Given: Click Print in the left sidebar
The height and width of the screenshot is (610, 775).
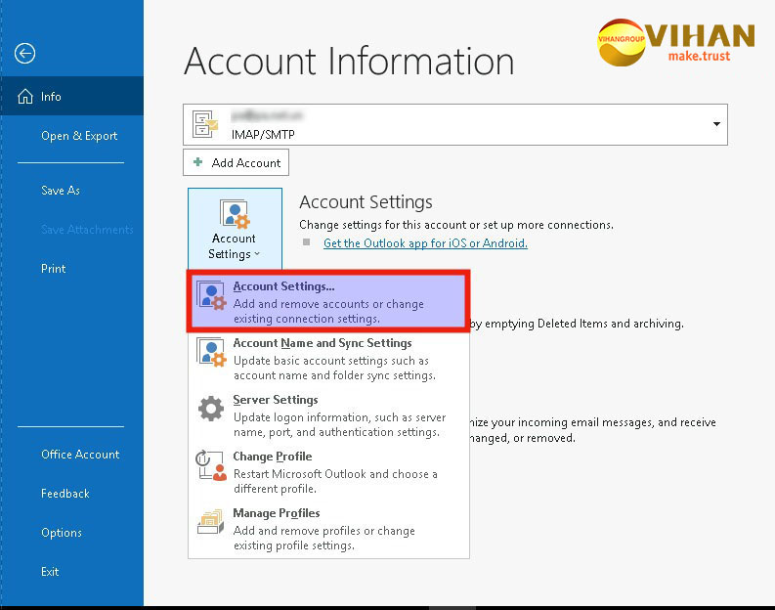Looking at the screenshot, I should click(x=54, y=269).
